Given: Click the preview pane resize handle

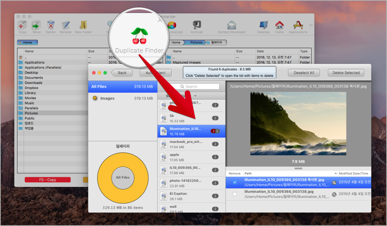Looking at the screenshot, I should coord(298,169).
